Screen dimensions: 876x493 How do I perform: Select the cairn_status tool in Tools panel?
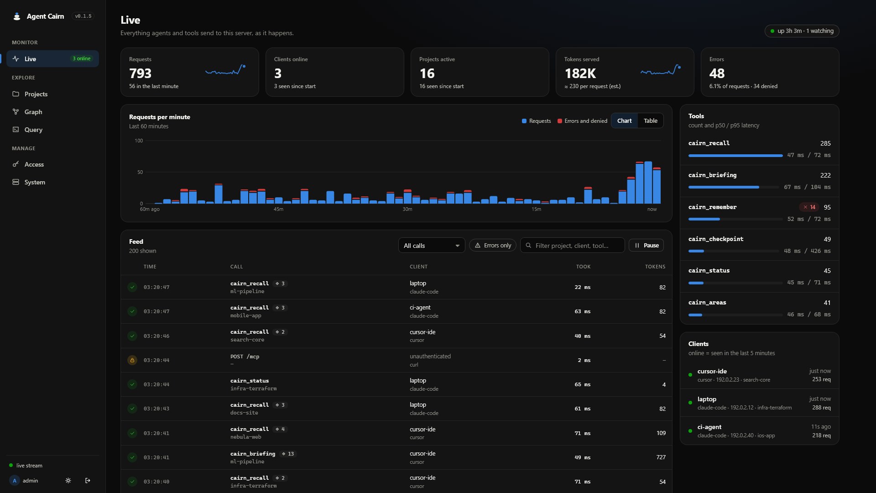759,277
